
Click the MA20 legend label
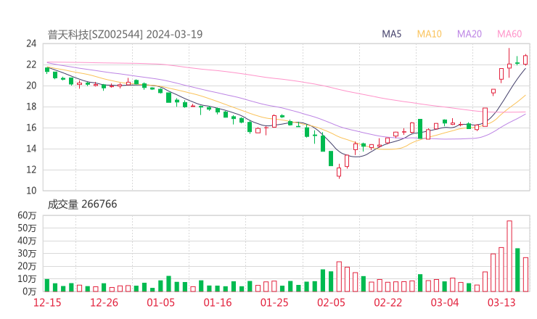pos(470,34)
